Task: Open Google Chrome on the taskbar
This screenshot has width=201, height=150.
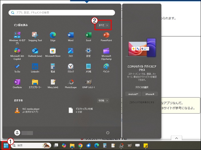Action: [x=80, y=145]
